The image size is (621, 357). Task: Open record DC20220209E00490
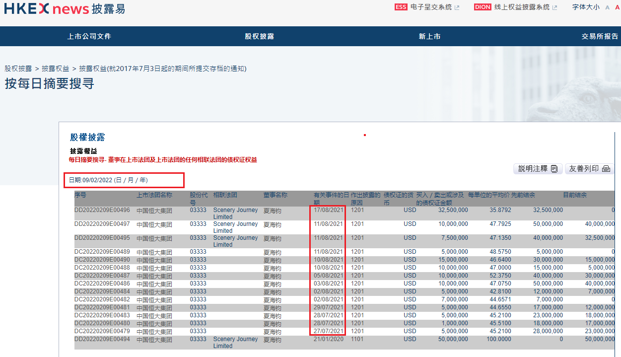[x=102, y=260]
